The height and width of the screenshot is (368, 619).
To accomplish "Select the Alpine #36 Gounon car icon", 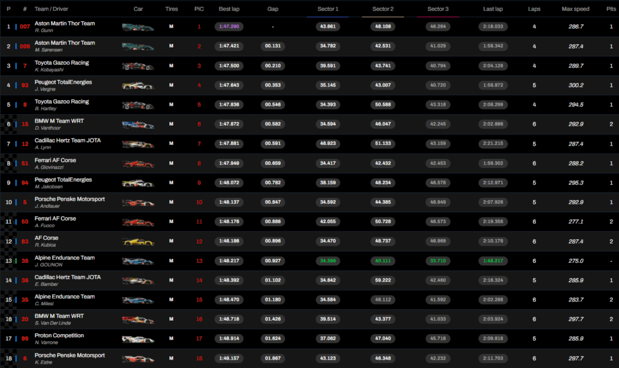I will click(x=138, y=261).
